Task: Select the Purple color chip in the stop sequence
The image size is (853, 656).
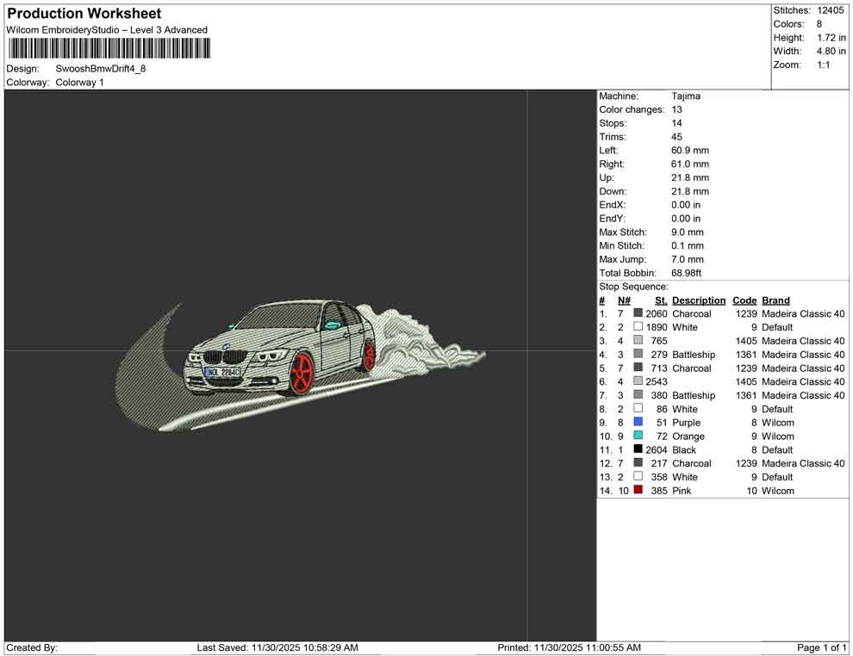Action: pyautogui.click(x=638, y=423)
